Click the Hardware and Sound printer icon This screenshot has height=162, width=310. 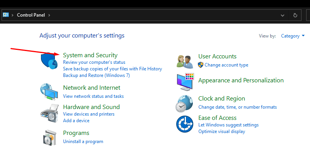[x=49, y=113]
